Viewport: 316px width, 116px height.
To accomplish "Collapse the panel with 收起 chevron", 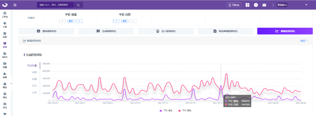I will tap(304, 40).
